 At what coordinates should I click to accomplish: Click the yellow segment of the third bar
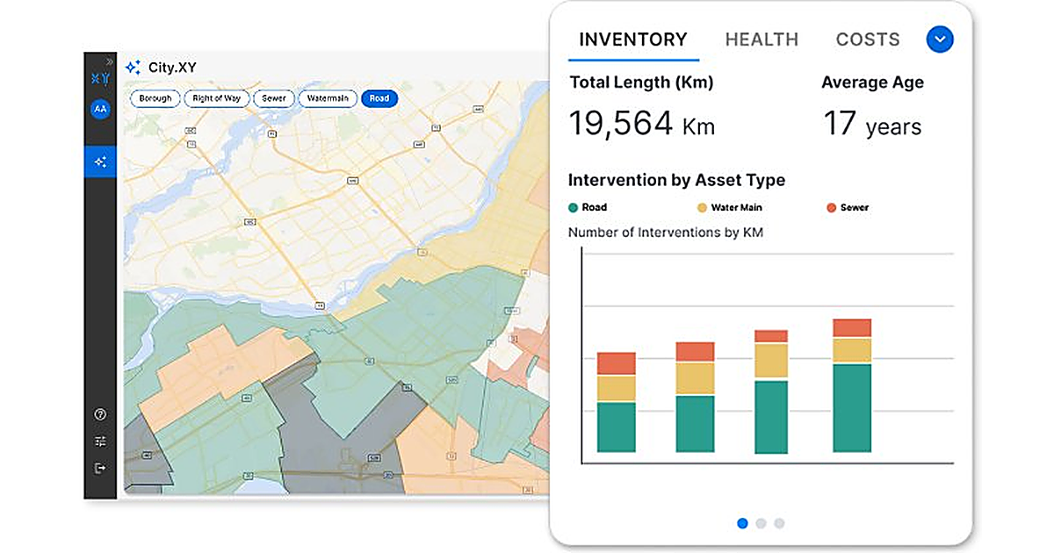click(771, 361)
